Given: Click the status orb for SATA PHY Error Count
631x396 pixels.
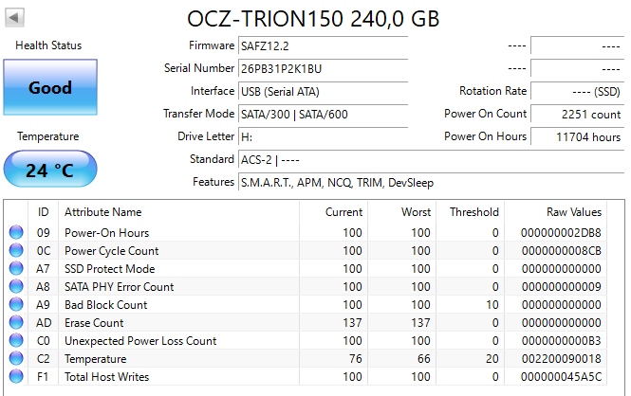Looking at the screenshot, I should (x=16, y=287).
